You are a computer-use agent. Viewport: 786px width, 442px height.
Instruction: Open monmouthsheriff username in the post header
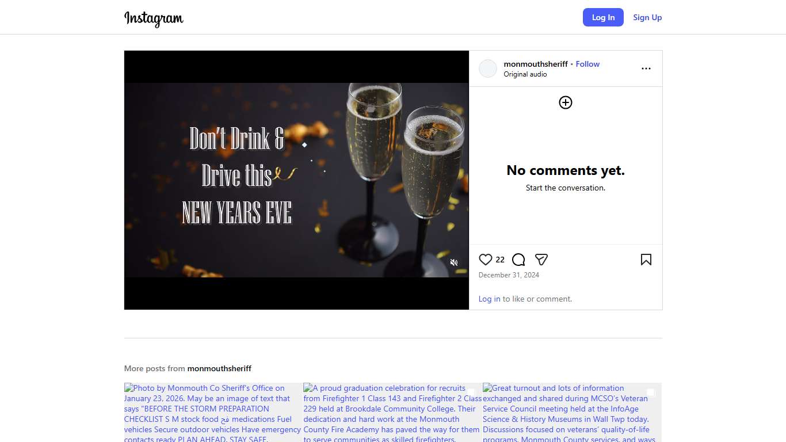(535, 64)
